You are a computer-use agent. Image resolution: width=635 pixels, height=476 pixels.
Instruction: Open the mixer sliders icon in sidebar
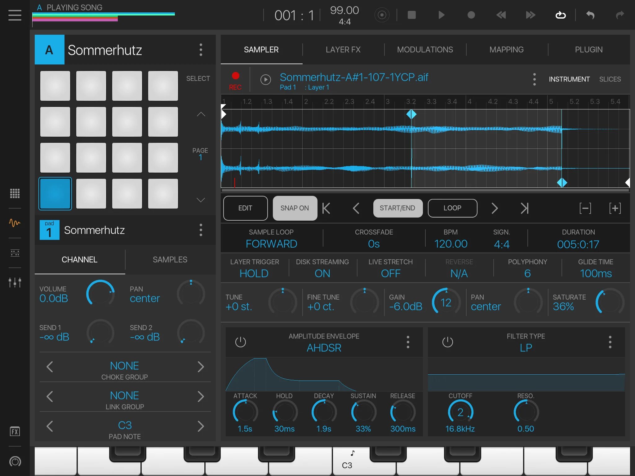pyautogui.click(x=15, y=282)
